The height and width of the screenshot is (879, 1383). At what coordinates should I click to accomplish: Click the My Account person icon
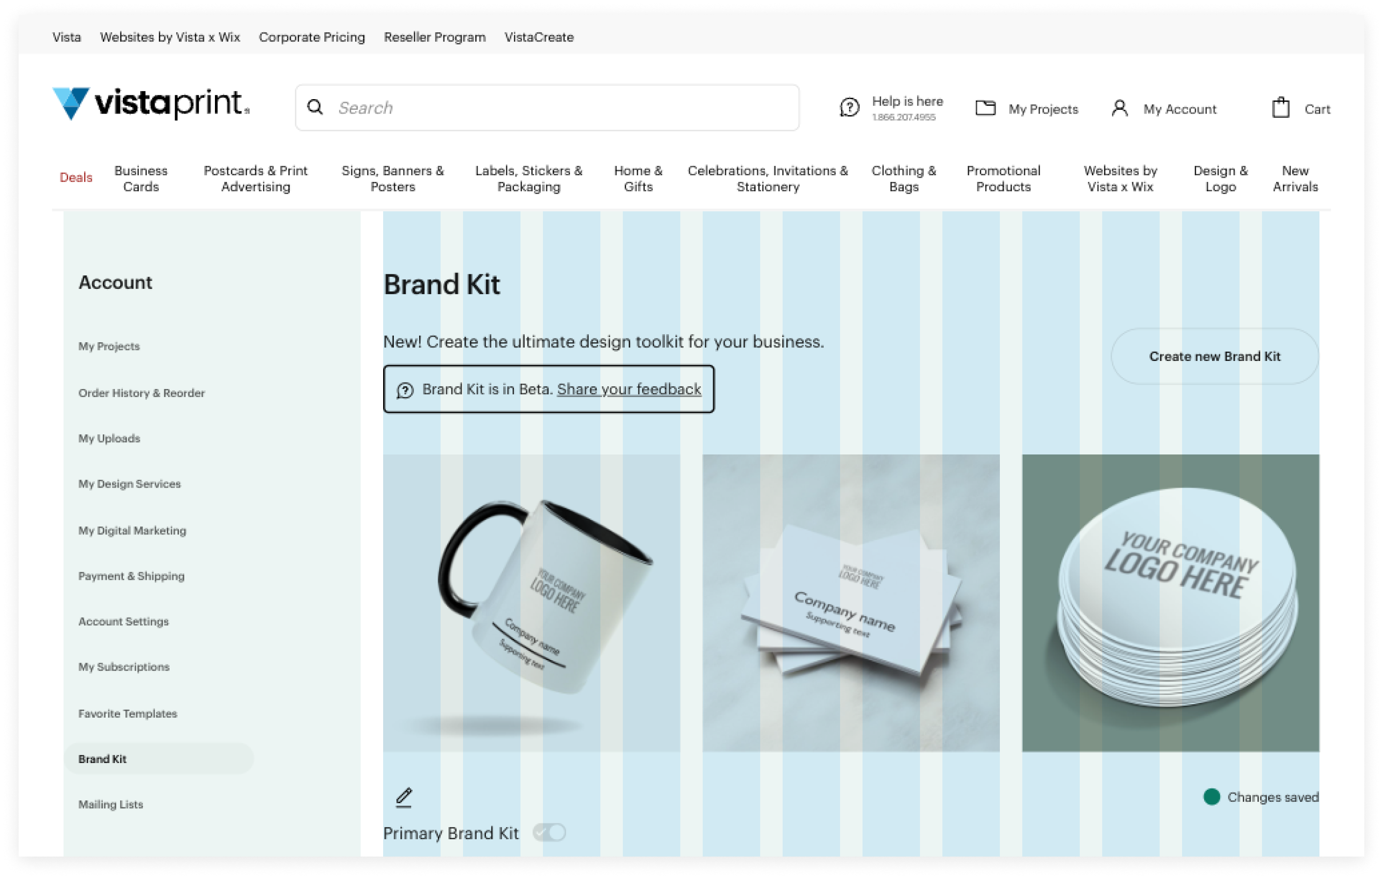1120,108
